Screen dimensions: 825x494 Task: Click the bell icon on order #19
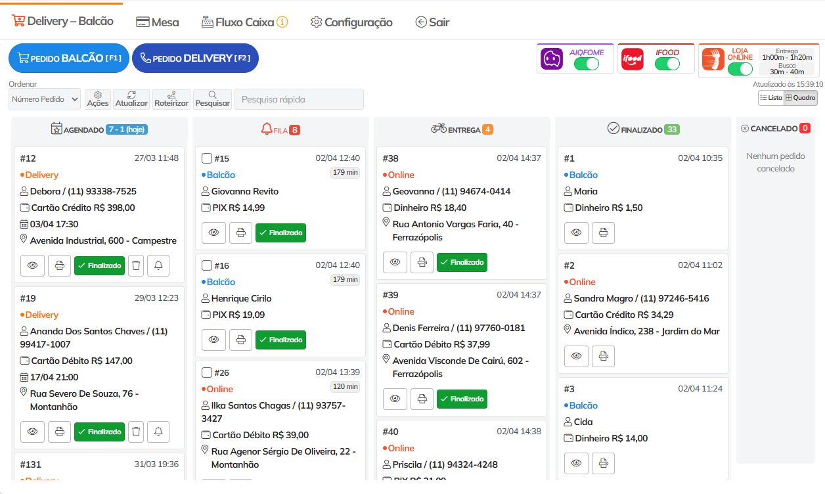point(158,432)
